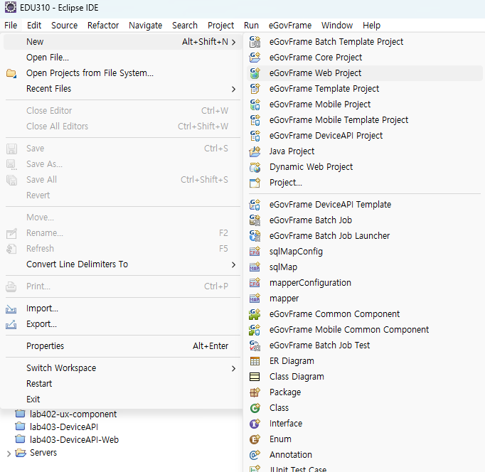Click the sqlMap MAP icon
Viewport: 485px width, 472px height.
(255, 267)
